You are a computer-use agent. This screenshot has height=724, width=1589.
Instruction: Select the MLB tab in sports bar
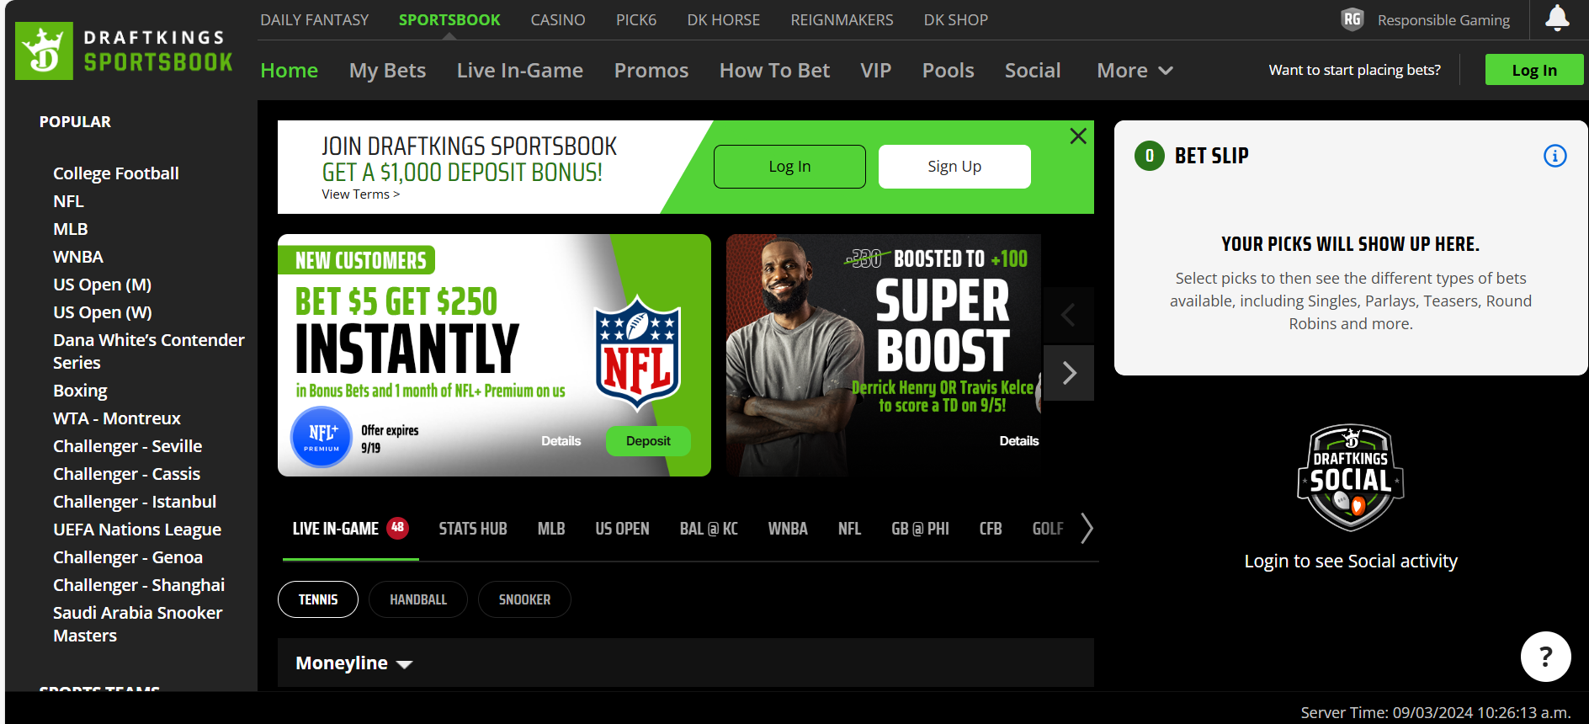tap(551, 529)
